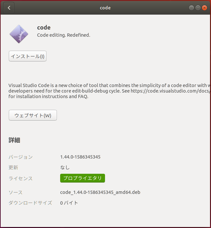The height and width of the screenshot is (228, 211).
Task: Click the source file name code_1.44.0-1586345345_amd64.deb
Action: [100, 192]
